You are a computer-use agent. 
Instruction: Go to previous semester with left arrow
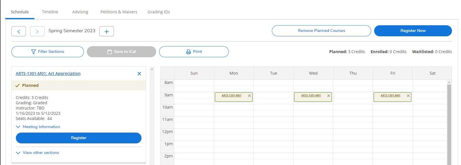click(x=19, y=31)
